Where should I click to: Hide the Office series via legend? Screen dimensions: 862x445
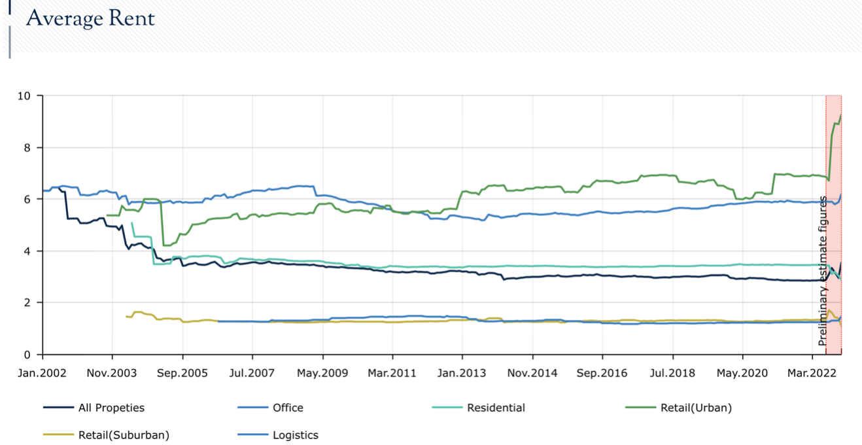coord(288,408)
